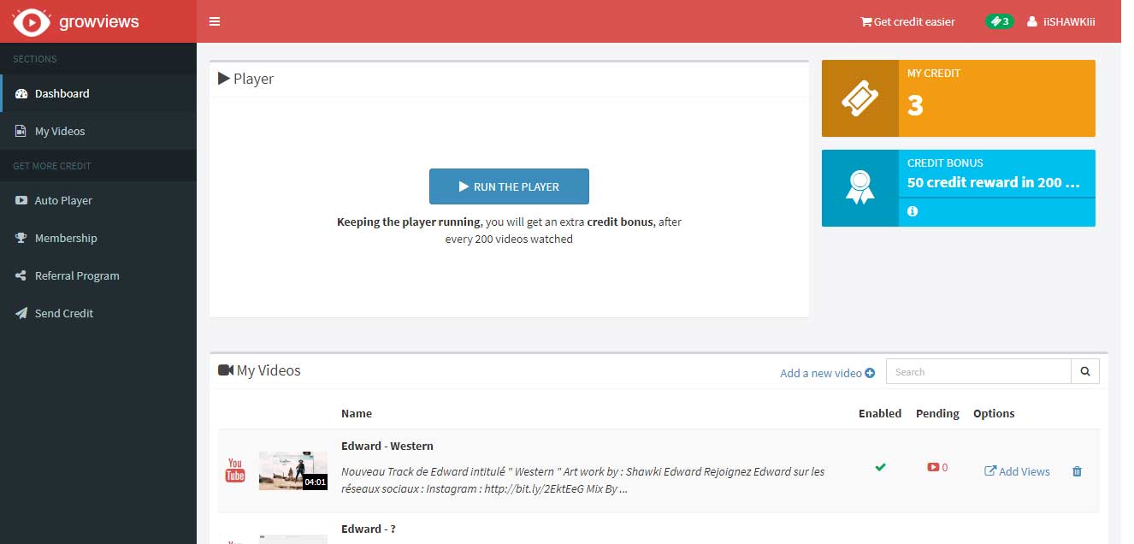
Task: Toggle the sidebar hamburger menu
Action: coord(215,21)
